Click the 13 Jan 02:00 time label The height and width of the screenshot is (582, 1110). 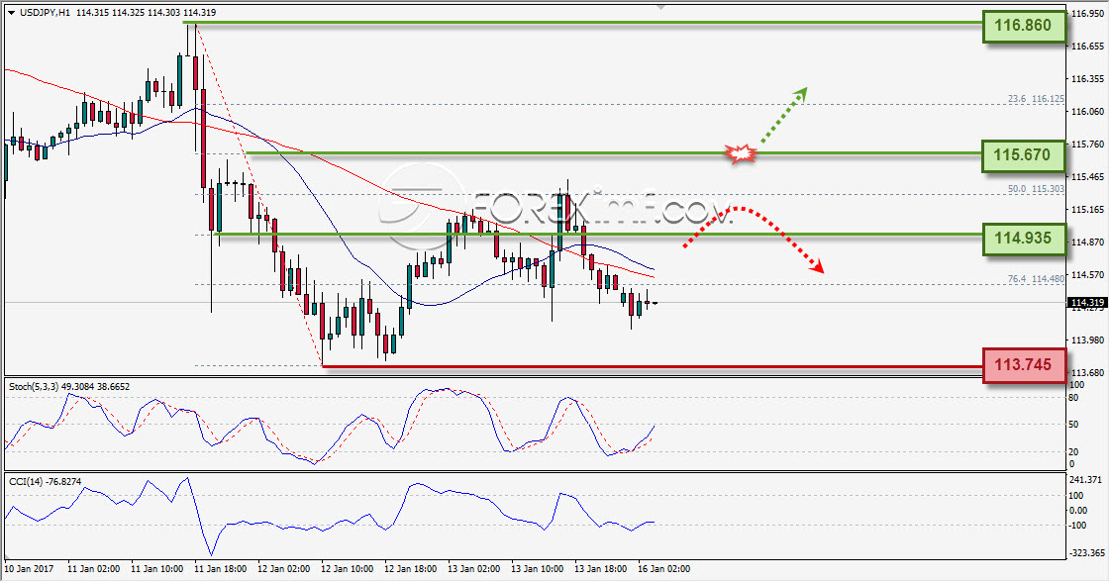pos(473,568)
